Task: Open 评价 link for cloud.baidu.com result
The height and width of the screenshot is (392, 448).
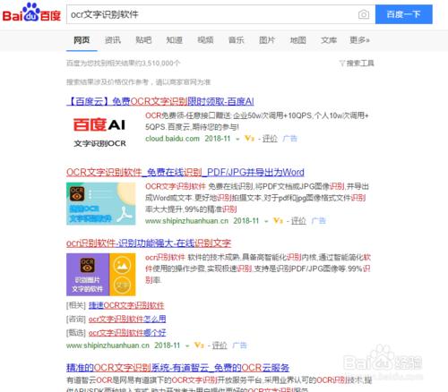Action: [x=270, y=139]
